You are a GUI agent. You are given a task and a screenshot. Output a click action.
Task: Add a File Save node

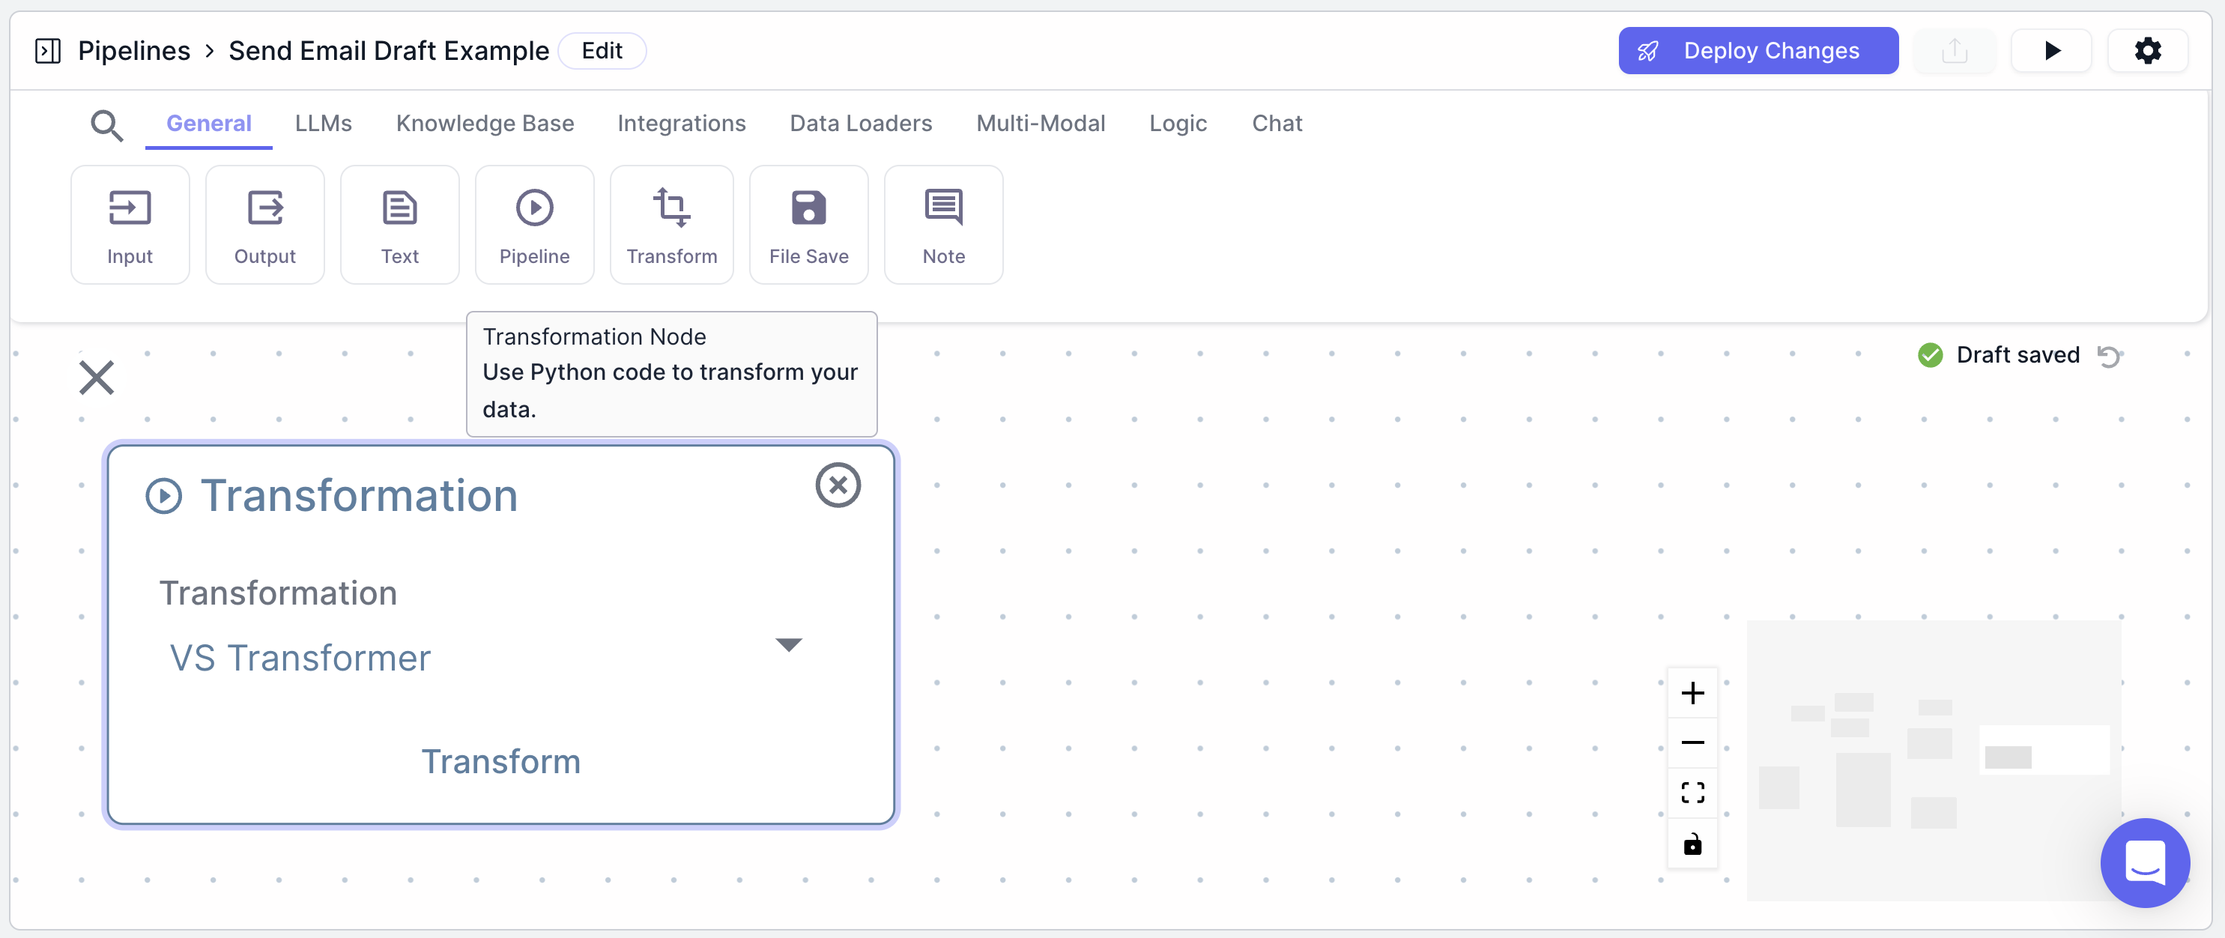click(x=808, y=225)
